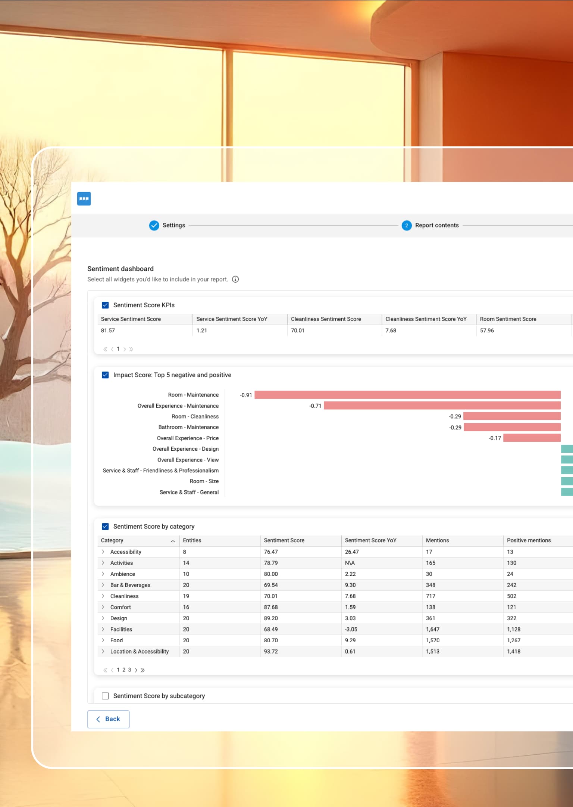Enable Sentiment Score by subcategory widget

(x=105, y=696)
